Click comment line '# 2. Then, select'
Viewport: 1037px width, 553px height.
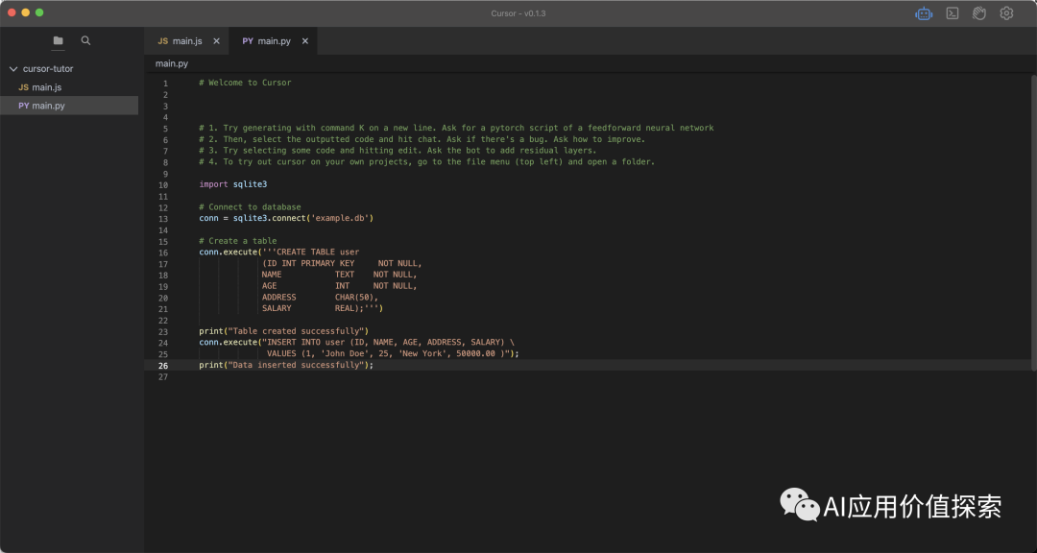point(422,139)
